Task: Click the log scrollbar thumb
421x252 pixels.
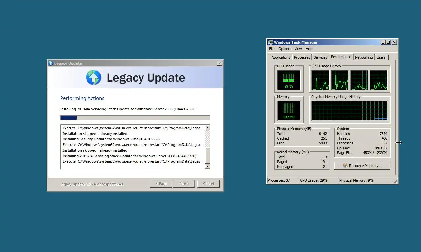Action: [208, 155]
